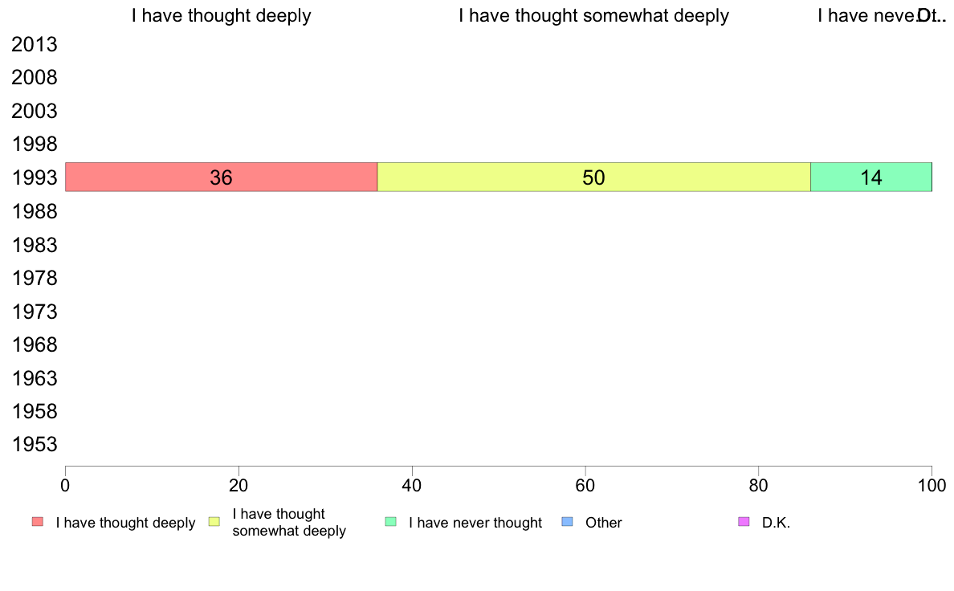
Task: Click the x-axis tick label 40
Action: point(412,486)
